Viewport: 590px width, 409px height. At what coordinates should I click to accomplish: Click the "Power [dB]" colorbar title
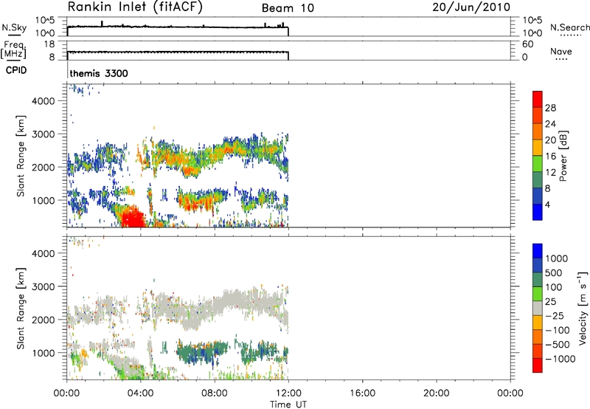point(563,156)
